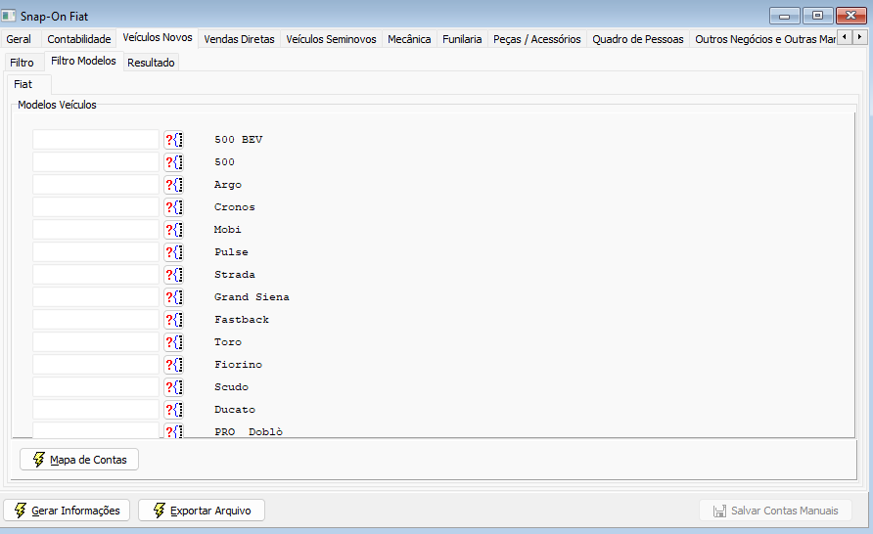This screenshot has height=534, width=873.
Task: Switch to the Filtro sub-tab
Action: pyautogui.click(x=23, y=63)
